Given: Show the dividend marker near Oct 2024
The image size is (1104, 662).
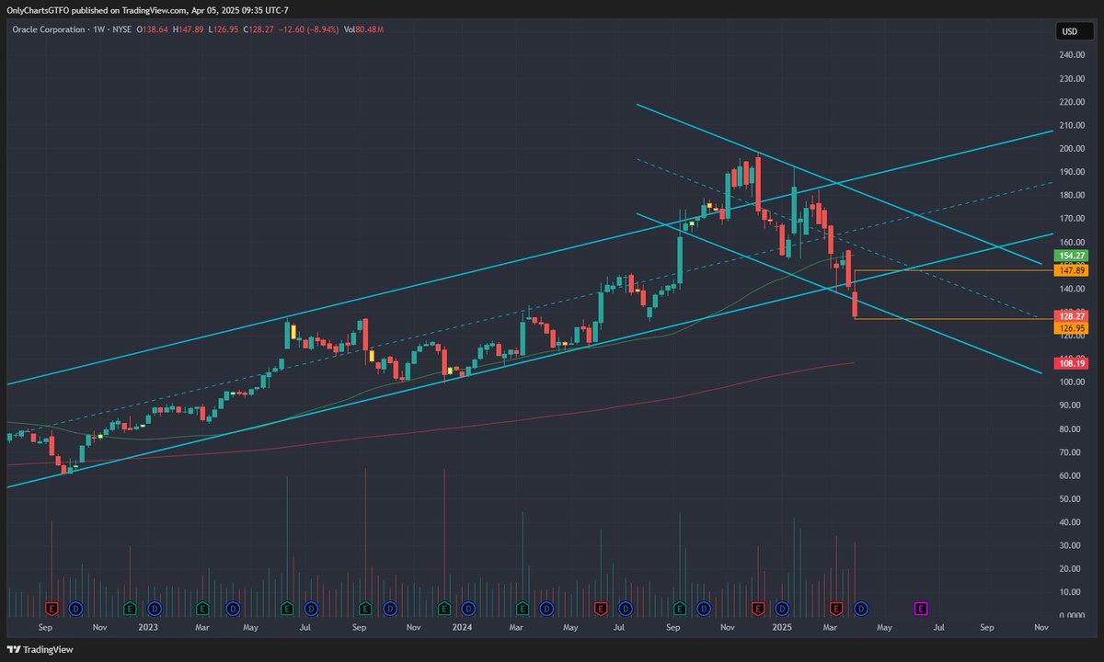Looking at the screenshot, I should (x=704, y=608).
